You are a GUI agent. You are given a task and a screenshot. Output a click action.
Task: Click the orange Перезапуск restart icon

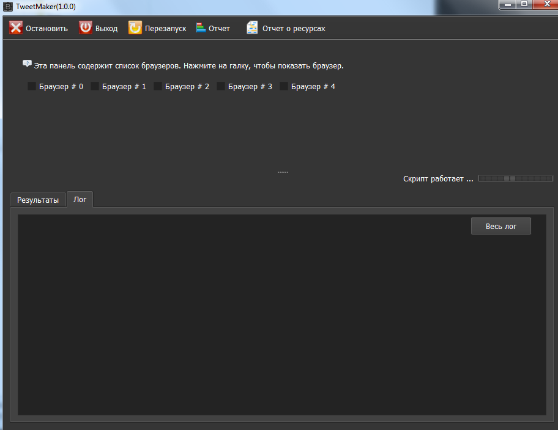point(135,28)
